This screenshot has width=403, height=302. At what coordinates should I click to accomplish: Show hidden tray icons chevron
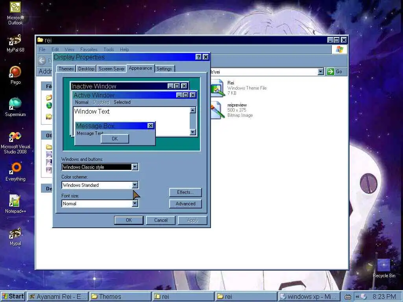357,296
